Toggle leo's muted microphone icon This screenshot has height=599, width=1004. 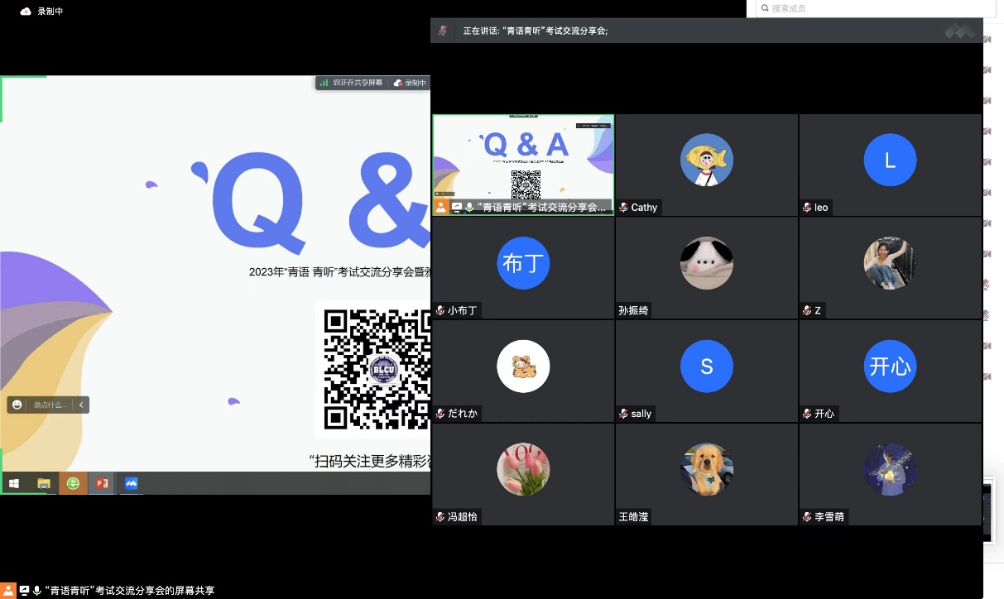pyautogui.click(x=807, y=208)
